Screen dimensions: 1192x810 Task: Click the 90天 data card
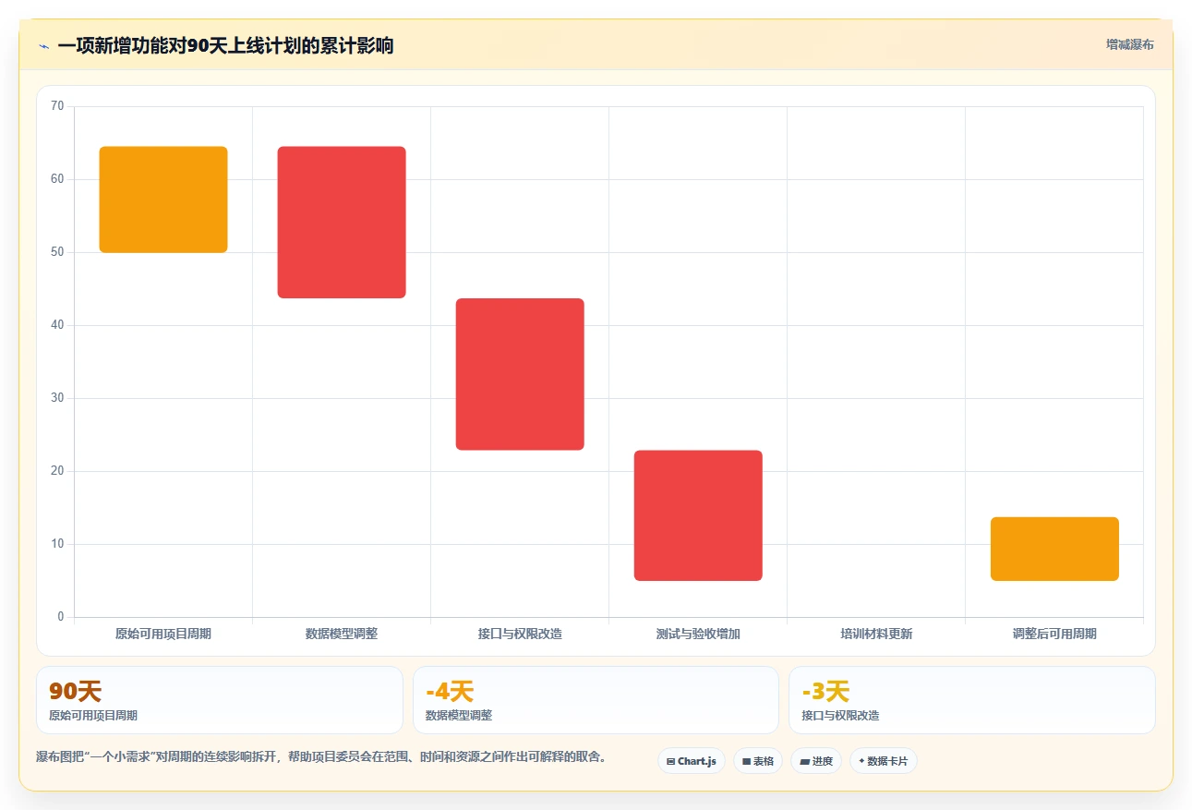coord(220,700)
